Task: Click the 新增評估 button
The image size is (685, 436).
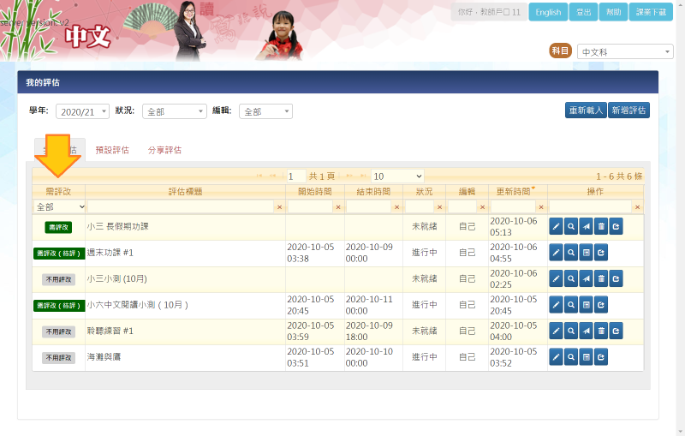Action: (628, 110)
